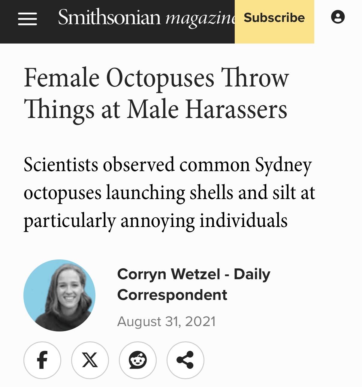
Task: Open the user account profile icon
Action: click(x=338, y=17)
